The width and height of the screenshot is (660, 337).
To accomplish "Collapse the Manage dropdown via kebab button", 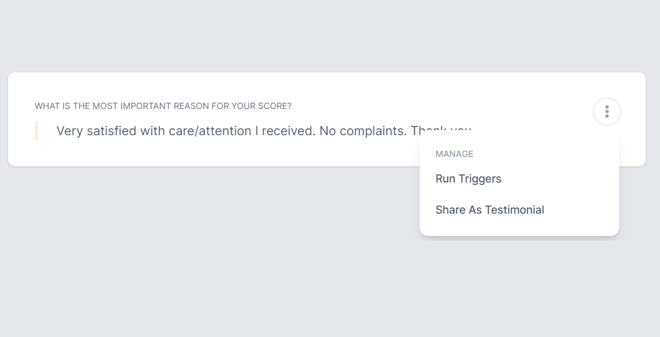I will 606,112.
